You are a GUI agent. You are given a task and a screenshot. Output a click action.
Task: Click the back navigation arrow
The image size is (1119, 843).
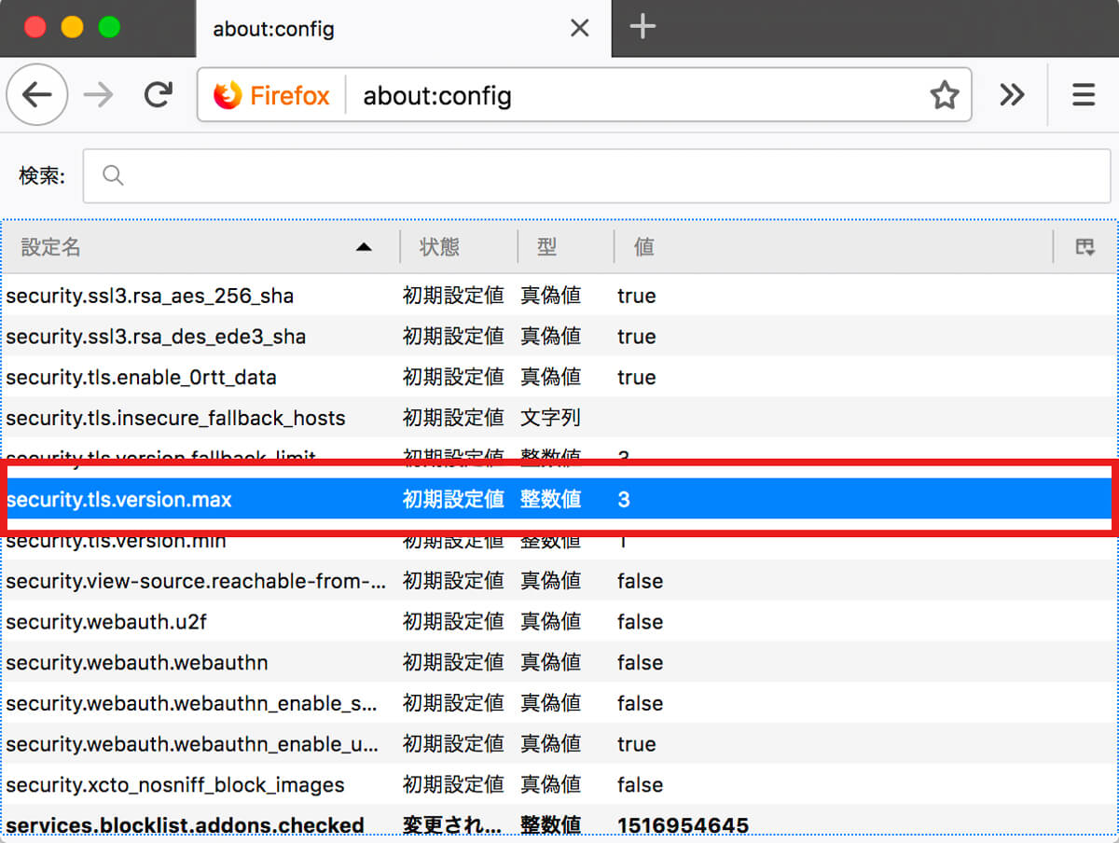coord(36,94)
